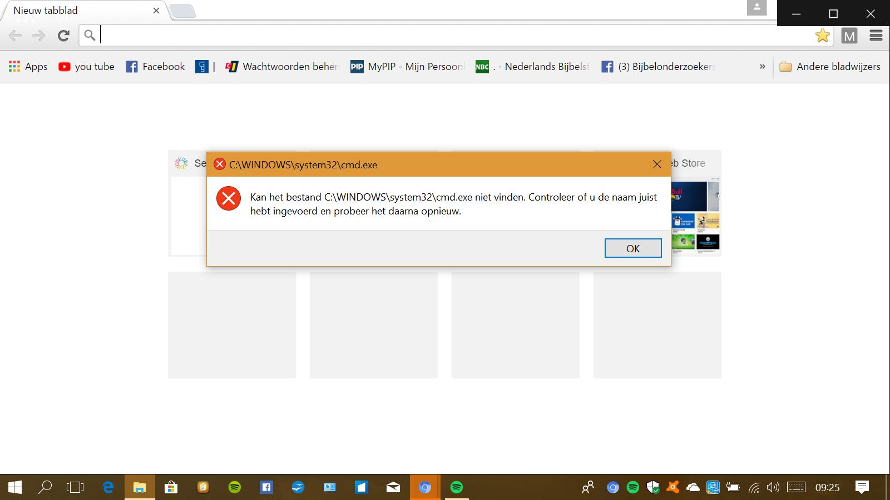Expand the hidden bookmarks chevron
The height and width of the screenshot is (500, 890).
point(762,67)
